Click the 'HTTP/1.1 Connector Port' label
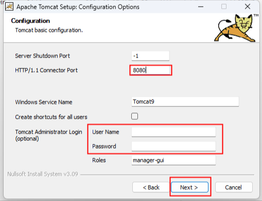 click(x=46, y=70)
